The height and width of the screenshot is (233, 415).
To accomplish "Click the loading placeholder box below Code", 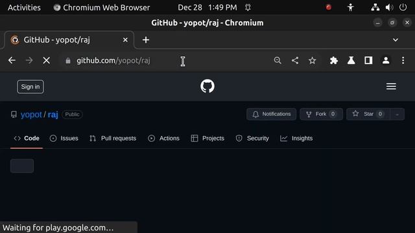I will tap(22, 166).
